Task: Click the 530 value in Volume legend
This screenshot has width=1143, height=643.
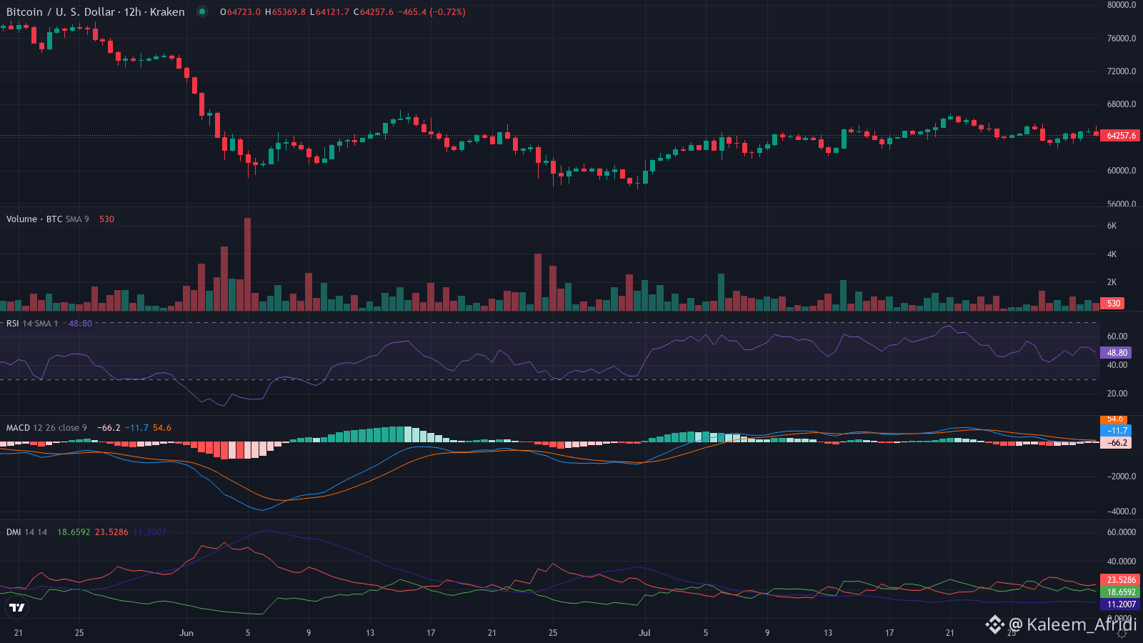Action: click(x=106, y=219)
